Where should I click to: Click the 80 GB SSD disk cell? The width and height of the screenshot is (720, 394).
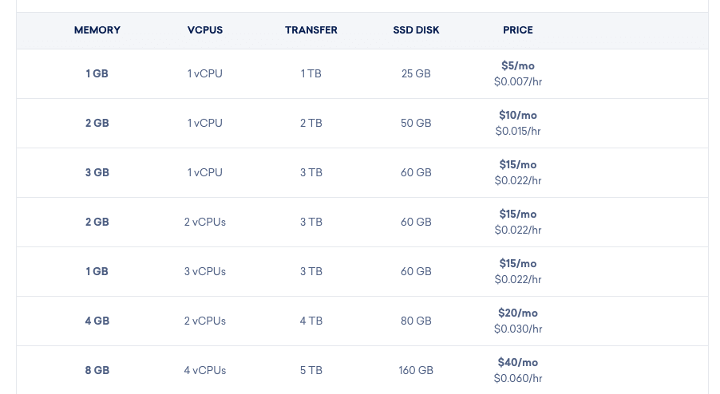pyautogui.click(x=416, y=321)
